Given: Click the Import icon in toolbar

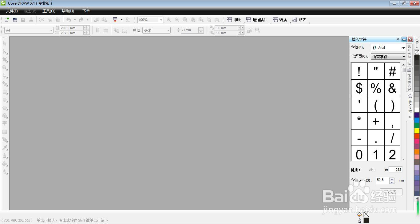Looking at the screenshot, I should [96, 20].
